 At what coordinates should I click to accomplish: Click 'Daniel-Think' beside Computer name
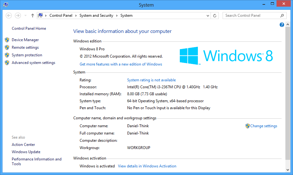(138, 126)
